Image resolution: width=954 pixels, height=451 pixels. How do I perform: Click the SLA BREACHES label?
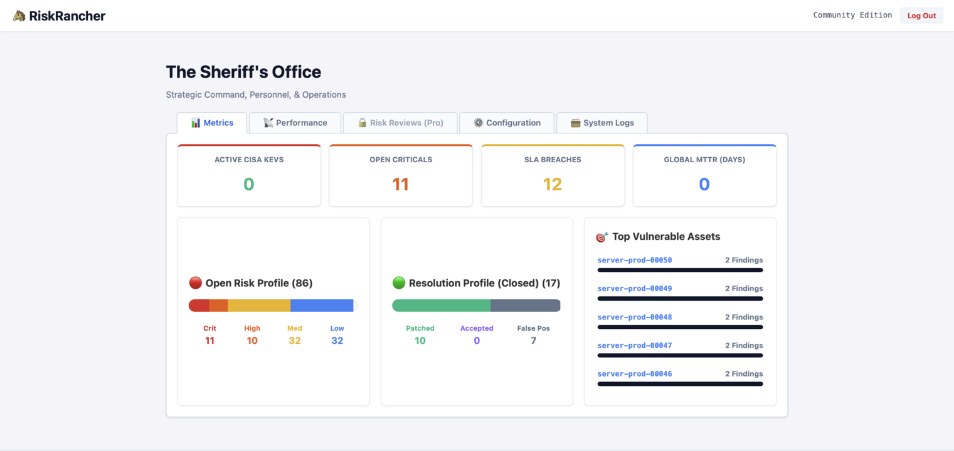pyautogui.click(x=553, y=160)
